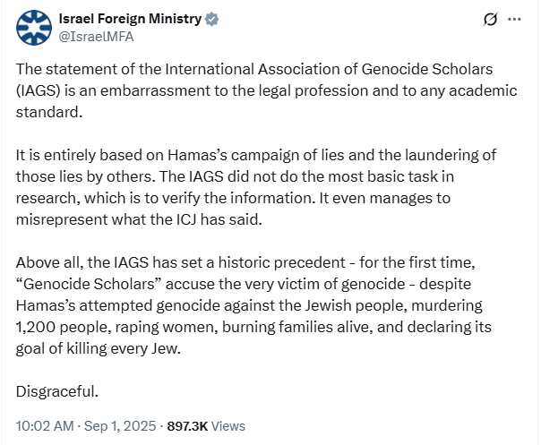Open the three-dot more options menu

point(514,19)
